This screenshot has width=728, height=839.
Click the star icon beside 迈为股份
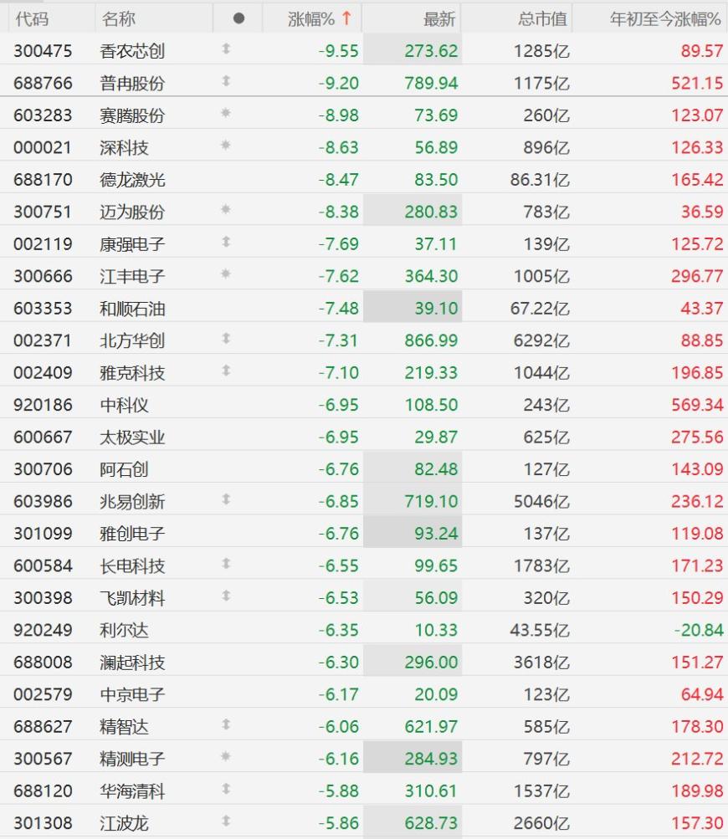click(226, 209)
